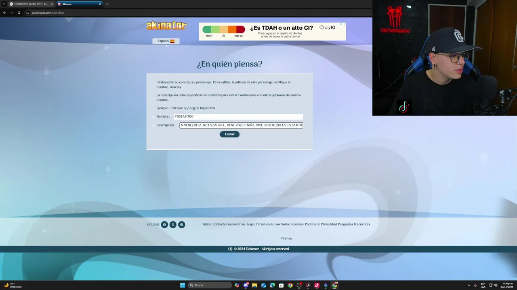The height and width of the screenshot is (290, 517).
Task: Open Discord from the taskbar
Action: [x=246, y=285]
